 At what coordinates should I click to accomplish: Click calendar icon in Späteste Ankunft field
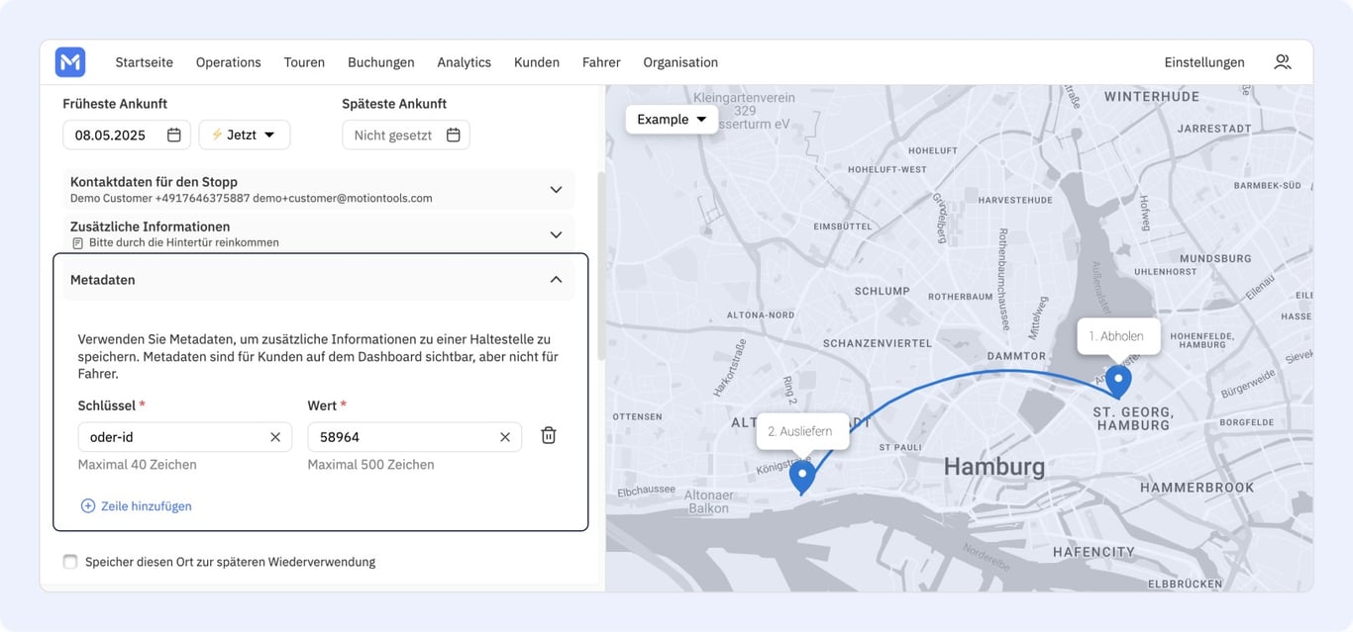pos(454,135)
